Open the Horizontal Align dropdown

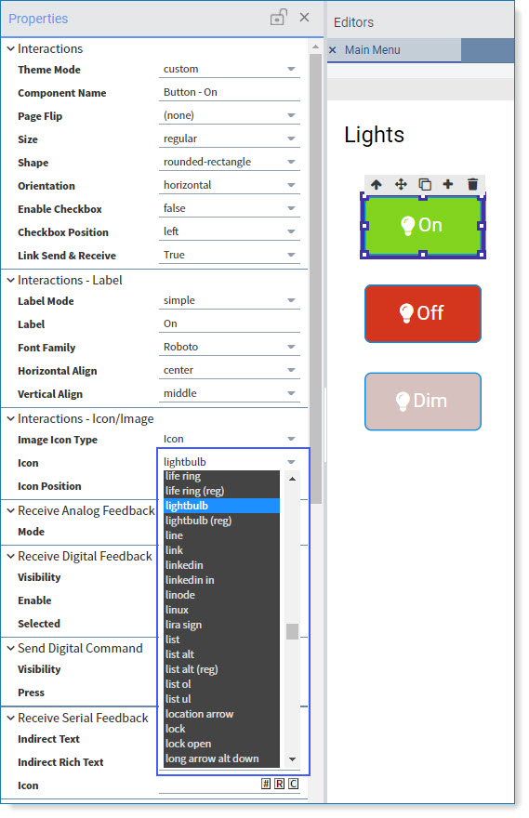[230, 370]
